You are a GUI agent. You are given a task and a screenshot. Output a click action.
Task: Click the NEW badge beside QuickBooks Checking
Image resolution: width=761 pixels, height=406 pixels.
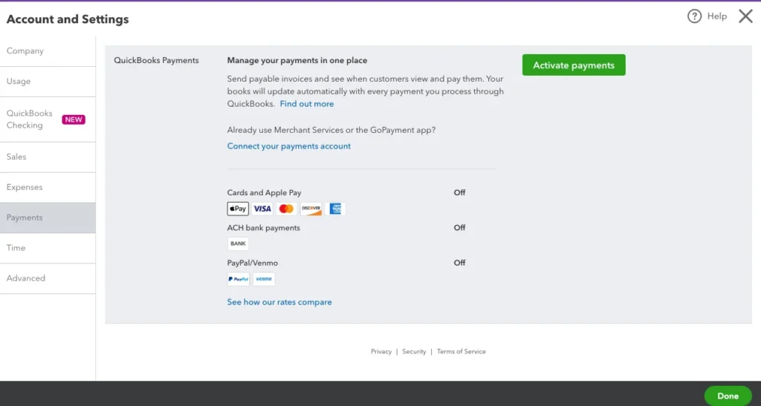74,119
